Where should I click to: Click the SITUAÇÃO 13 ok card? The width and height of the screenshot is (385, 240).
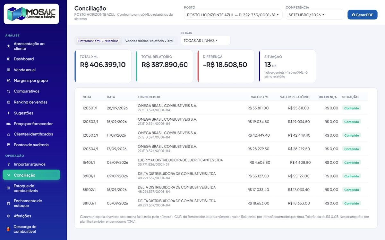(287, 66)
